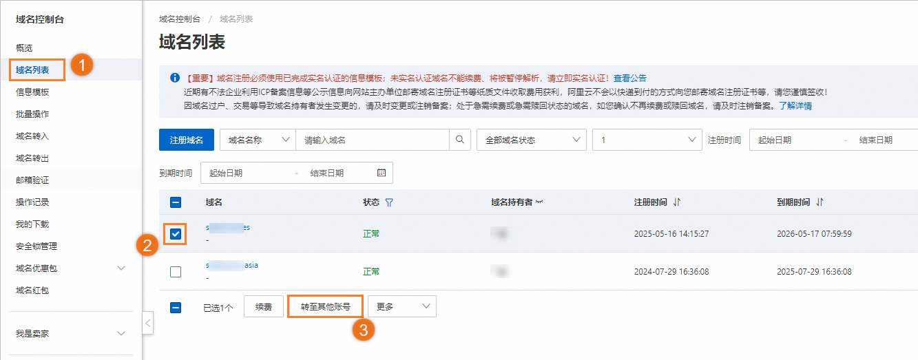
Task: Click expiry time 2025-07-29 16:36:08
Action: (814, 272)
